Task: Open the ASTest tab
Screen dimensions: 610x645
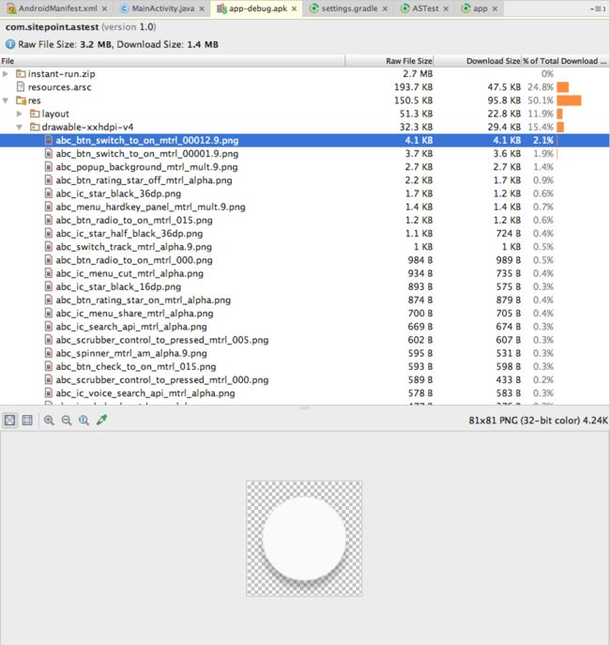Action: pos(425,8)
